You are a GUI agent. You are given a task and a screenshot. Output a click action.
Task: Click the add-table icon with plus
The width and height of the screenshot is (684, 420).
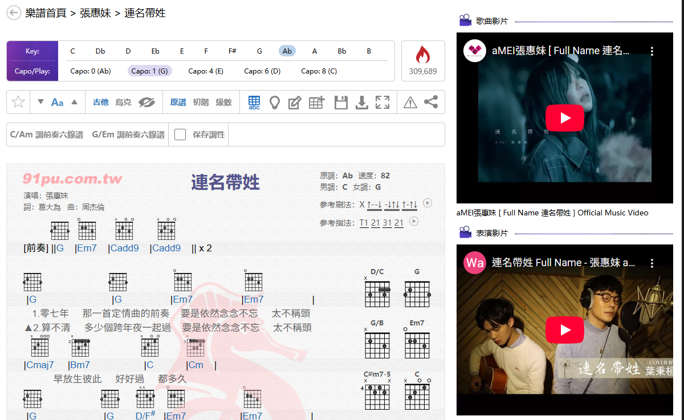[x=316, y=103]
